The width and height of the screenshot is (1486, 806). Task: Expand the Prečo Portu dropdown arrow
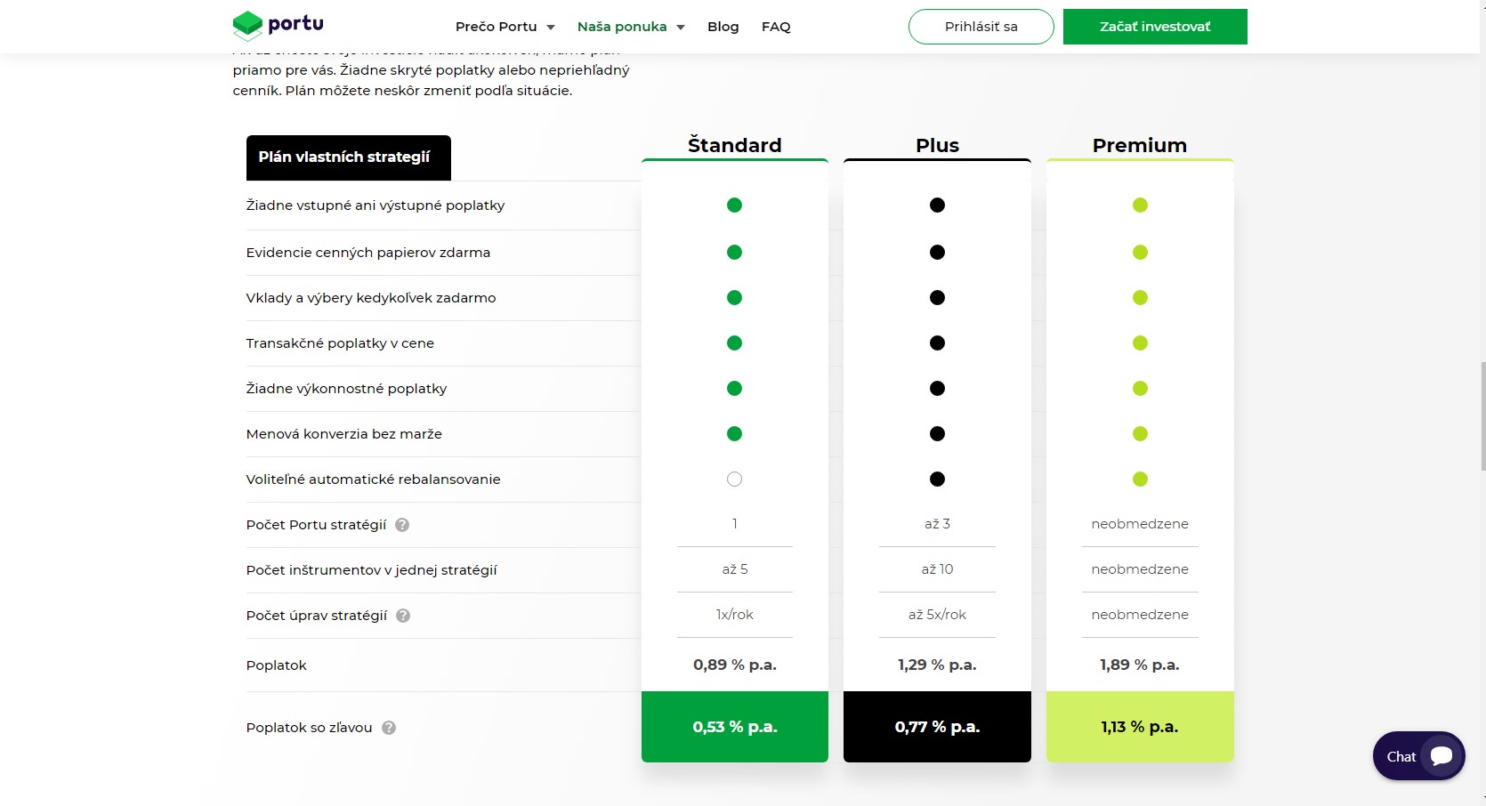(551, 28)
